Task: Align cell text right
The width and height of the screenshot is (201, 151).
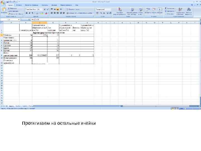Action: coord(58,13)
